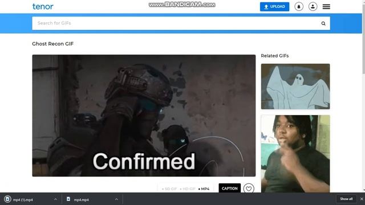Open downloaded file mp4 (1).mp4
365x205 pixels.
click(x=23, y=200)
